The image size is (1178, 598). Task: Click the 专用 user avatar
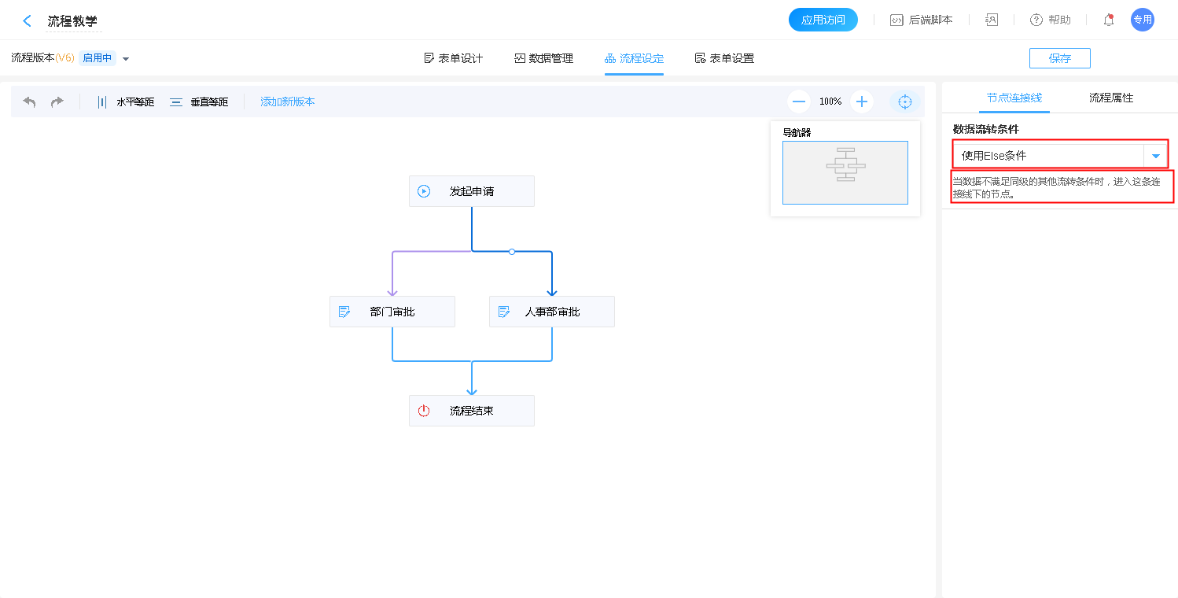1142,20
